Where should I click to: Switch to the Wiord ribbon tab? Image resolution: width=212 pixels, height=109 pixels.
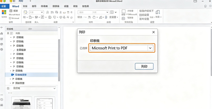16,6
